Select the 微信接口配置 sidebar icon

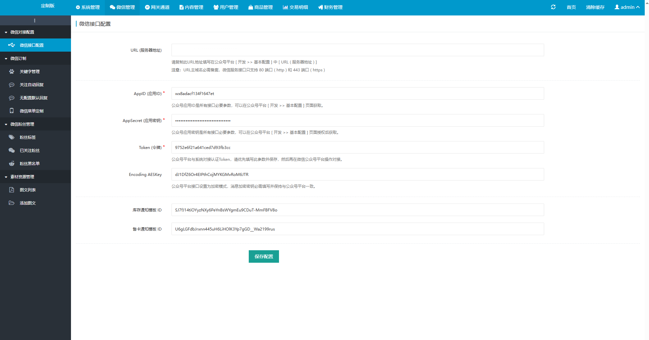click(12, 45)
